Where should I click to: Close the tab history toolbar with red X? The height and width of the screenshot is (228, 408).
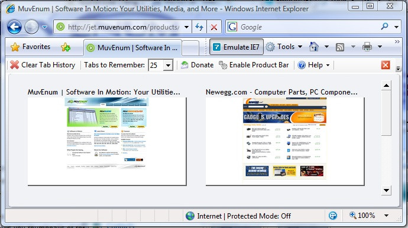(386, 65)
